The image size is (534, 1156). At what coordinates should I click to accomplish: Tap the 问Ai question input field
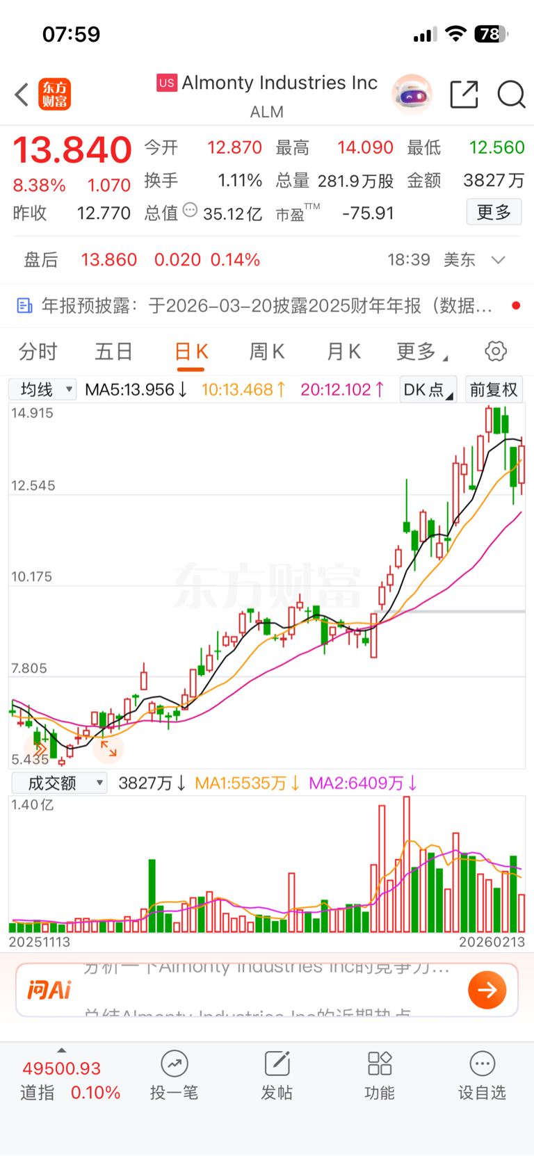(x=267, y=990)
